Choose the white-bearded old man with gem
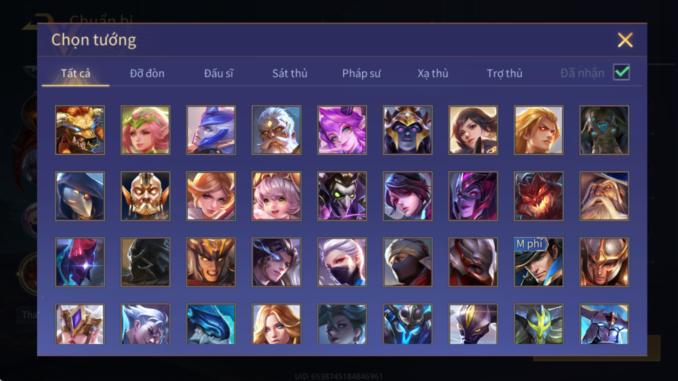 [277, 130]
